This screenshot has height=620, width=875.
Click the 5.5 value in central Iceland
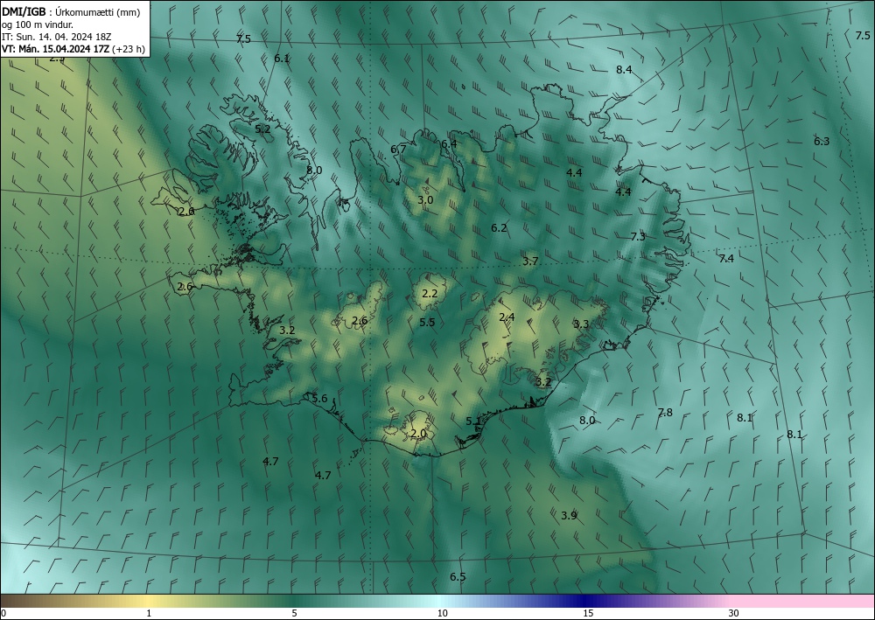[x=427, y=322]
